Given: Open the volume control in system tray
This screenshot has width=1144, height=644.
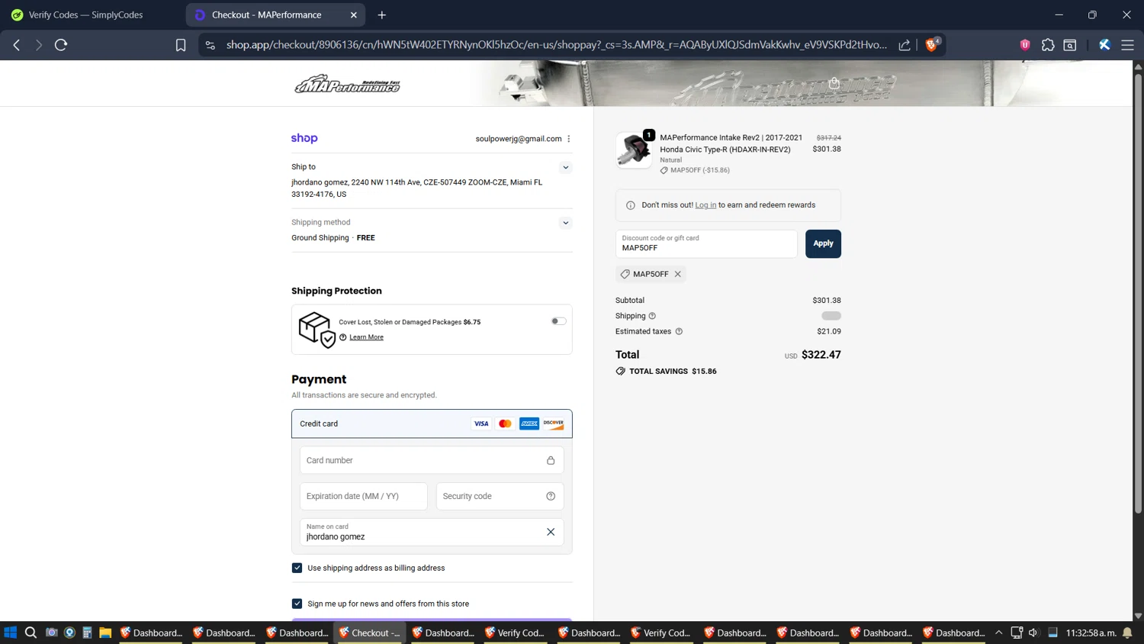Looking at the screenshot, I should pos(1033,633).
